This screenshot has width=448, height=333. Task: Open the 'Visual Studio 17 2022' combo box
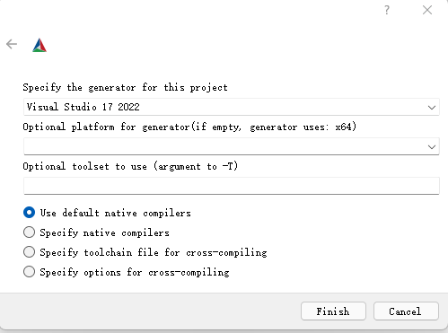(232, 107)
